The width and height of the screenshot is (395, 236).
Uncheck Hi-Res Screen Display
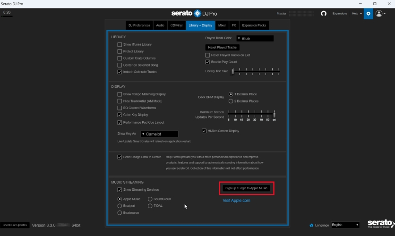[204, 131]
